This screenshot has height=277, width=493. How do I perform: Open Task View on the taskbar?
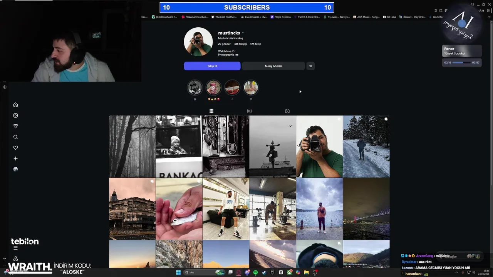(x=230, y=272)
